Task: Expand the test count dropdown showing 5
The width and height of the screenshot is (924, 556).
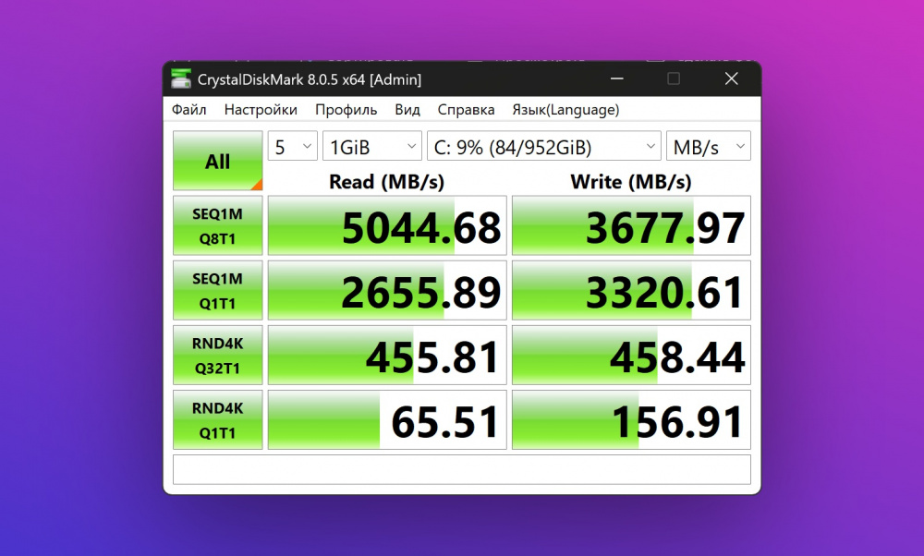Action: 292,146
